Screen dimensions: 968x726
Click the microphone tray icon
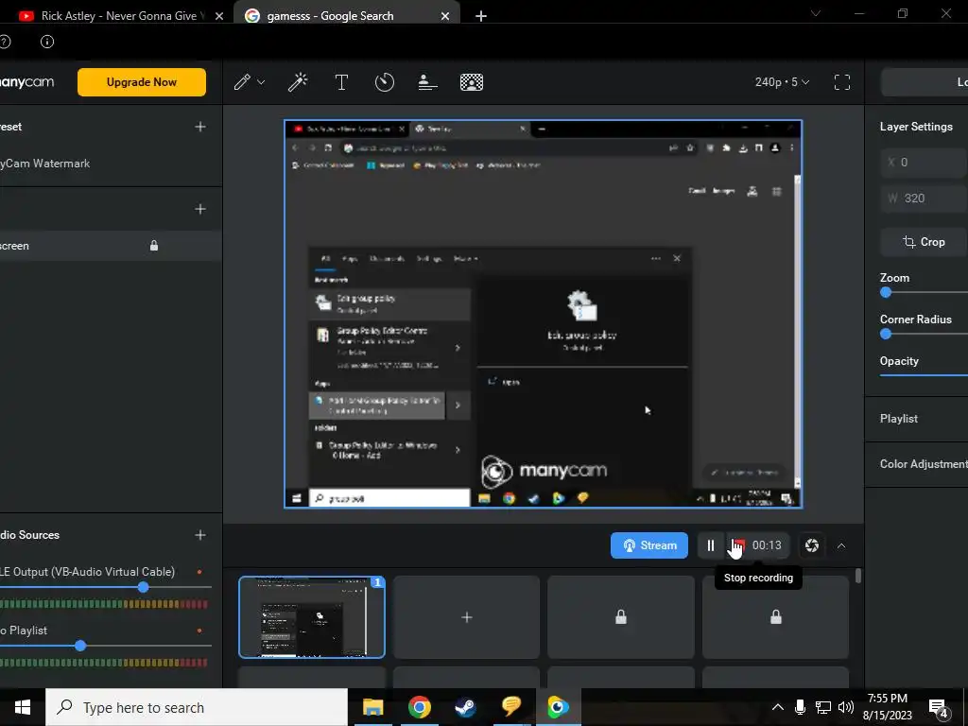click(x=800, y=707)
